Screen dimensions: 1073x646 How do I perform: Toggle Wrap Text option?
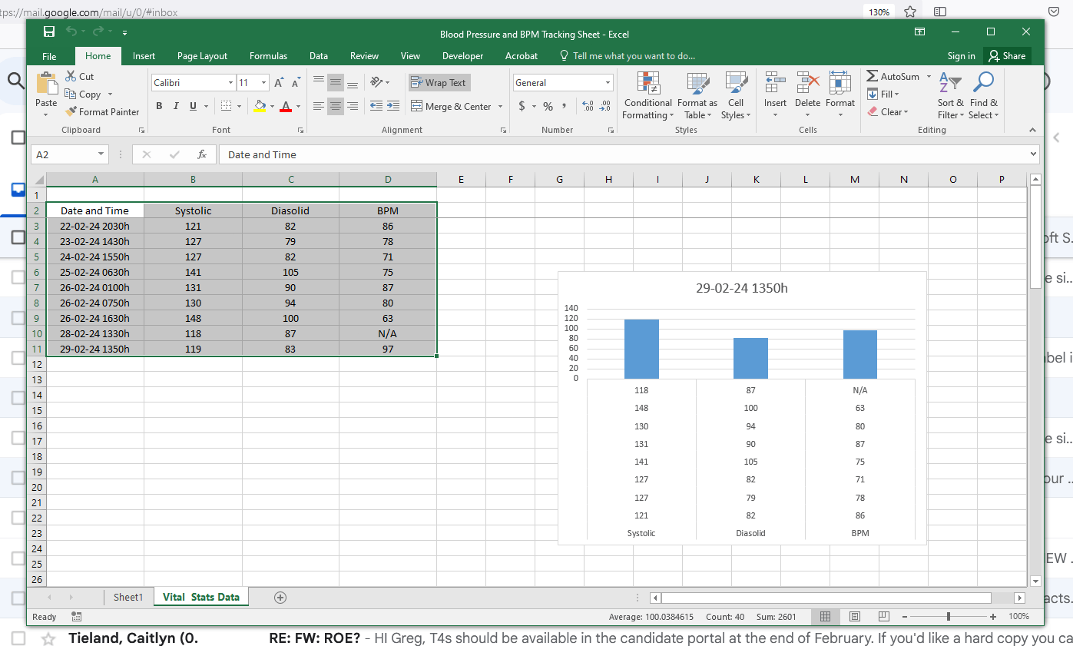[439, 82]
